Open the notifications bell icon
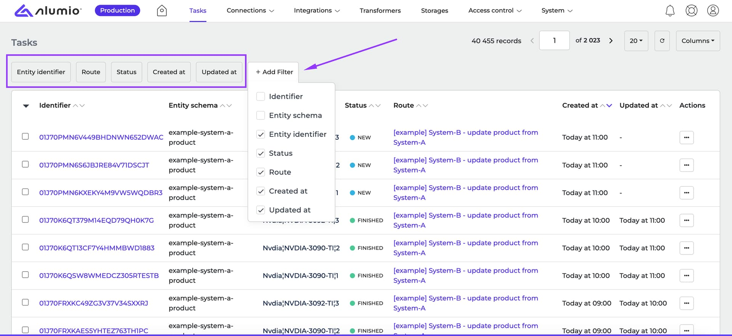Screen dimensions: 732x336 click(670, 11)
